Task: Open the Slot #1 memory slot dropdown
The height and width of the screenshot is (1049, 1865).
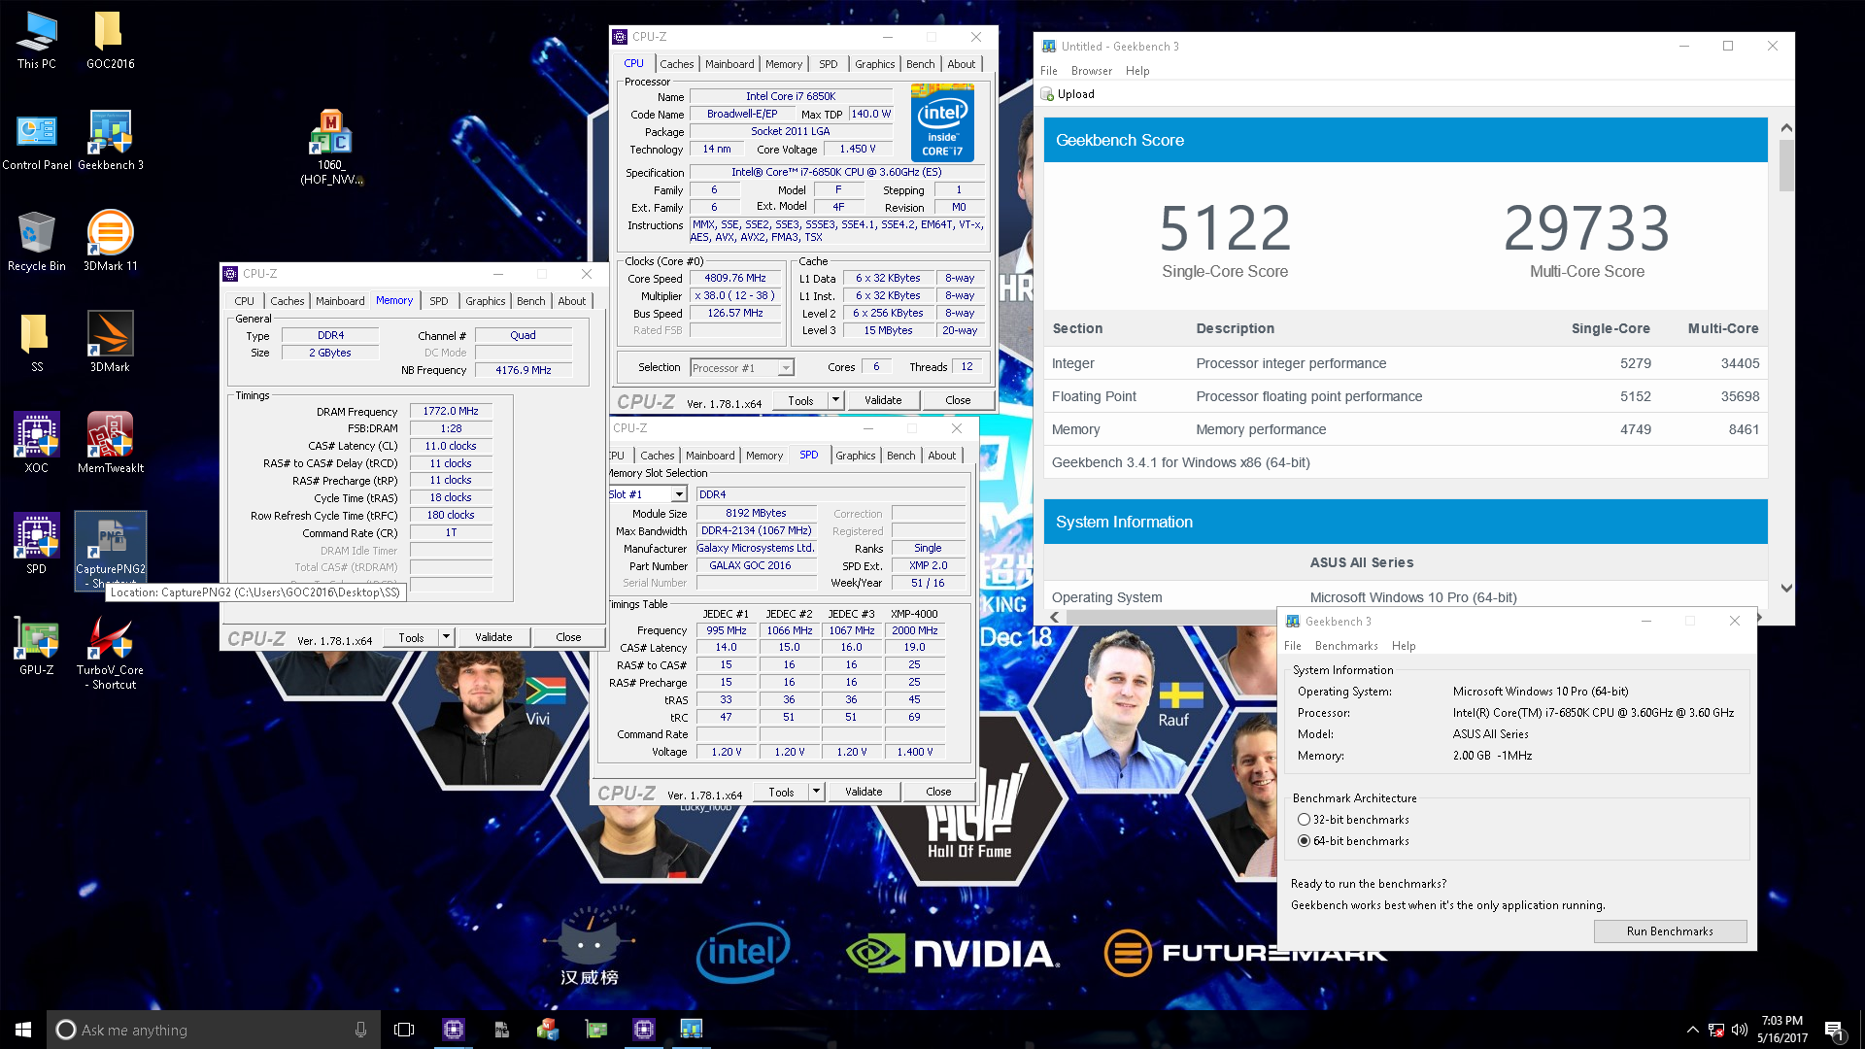Action: click(679, 494)
